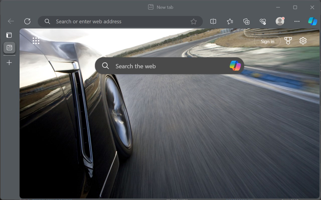Refresh the page with the reload icon
Screen dimensions: 321x200
click(27, 21)
